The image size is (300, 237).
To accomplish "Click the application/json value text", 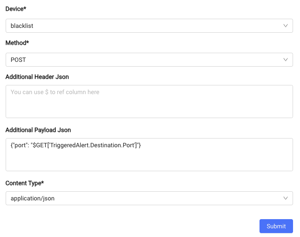I will (33, 198).
